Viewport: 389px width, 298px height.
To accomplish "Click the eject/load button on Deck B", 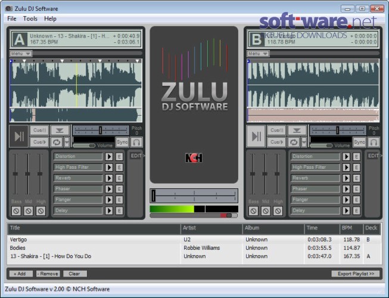I will (x=297, y=131).
